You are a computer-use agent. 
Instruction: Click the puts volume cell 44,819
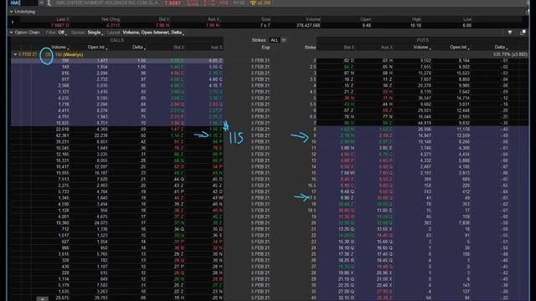(x=425, y=123)
